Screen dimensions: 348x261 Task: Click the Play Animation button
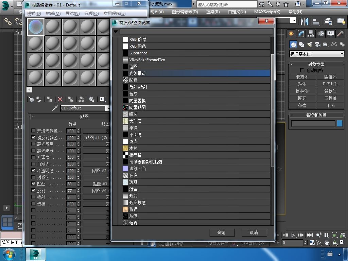[293, 235]
